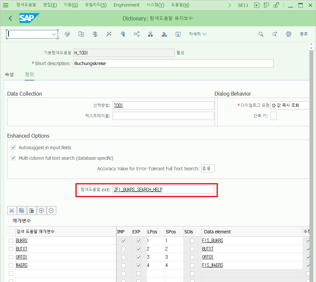Expand the 자세히 (More) toolbar dropdown
Screen dimensions: 316x282
click(197, 34)
